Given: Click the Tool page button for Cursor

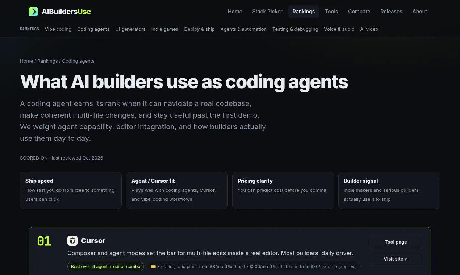Looking at the screenshot, I should (396, 242).
